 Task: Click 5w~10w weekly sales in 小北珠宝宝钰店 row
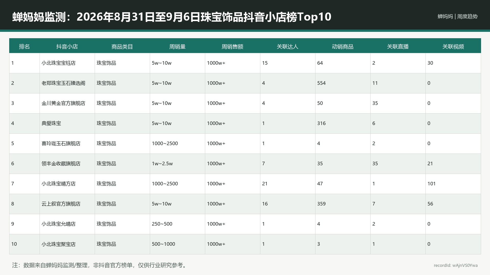(x=162, y=63)
